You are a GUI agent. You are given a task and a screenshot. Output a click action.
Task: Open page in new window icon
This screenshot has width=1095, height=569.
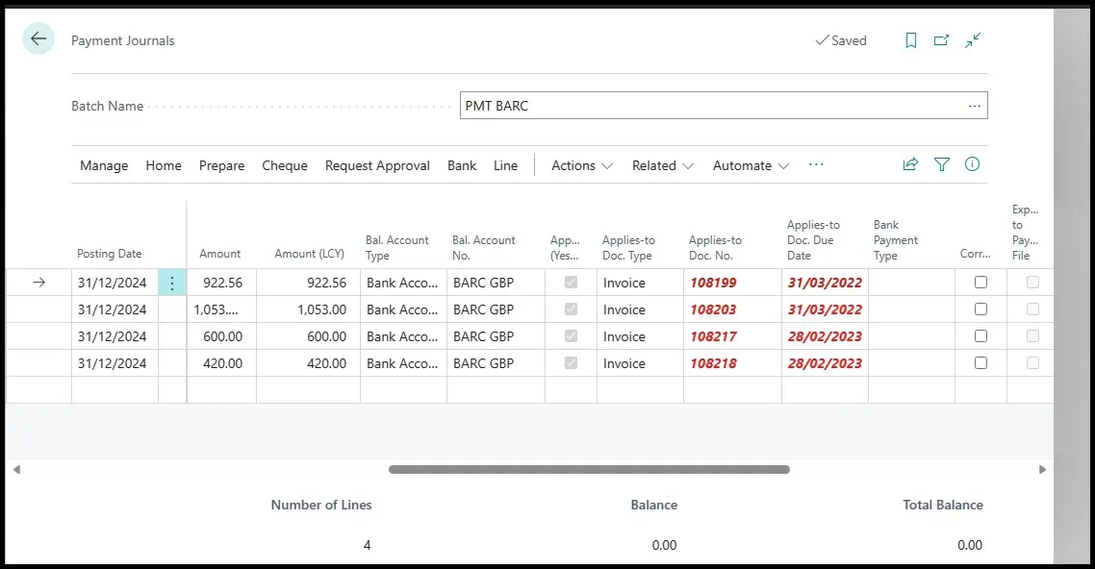pyautogui.click(x=941, y=40)
